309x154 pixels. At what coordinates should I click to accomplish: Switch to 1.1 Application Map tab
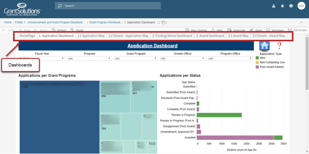tap(91, 36)
